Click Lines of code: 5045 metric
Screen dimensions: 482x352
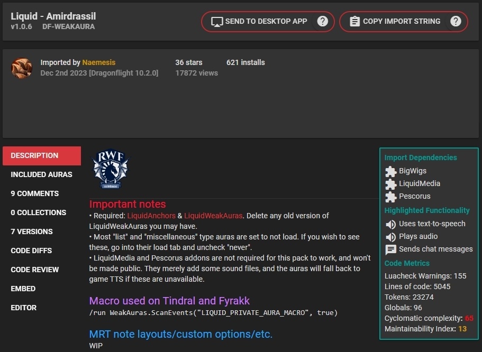click(417, 286)
